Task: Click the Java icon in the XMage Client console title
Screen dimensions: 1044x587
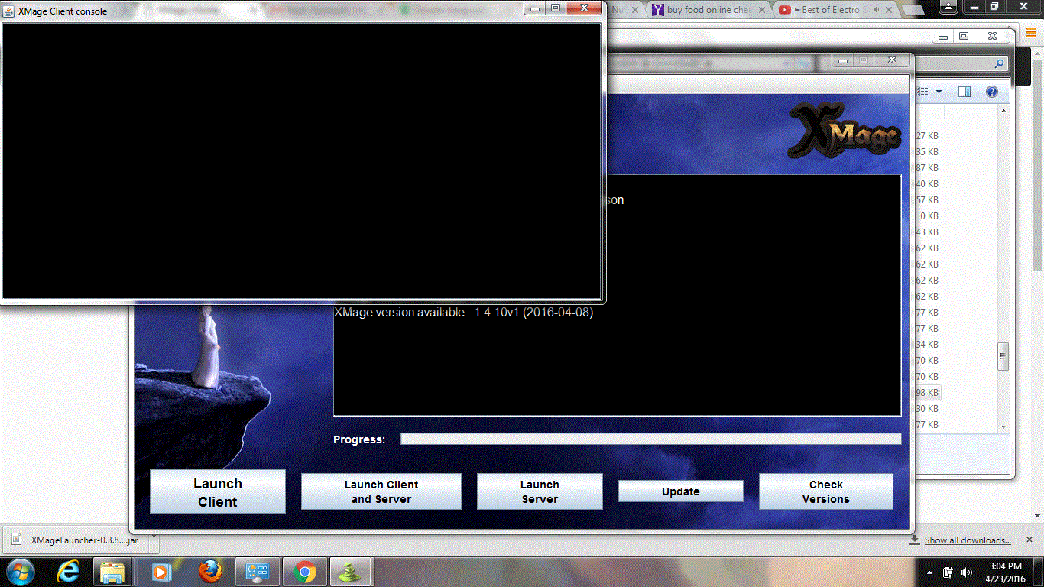Action: [8, 11]
